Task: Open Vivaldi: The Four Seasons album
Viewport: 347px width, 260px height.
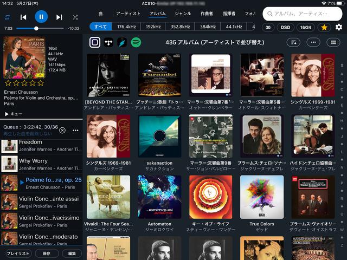Action: pos(108,197)
